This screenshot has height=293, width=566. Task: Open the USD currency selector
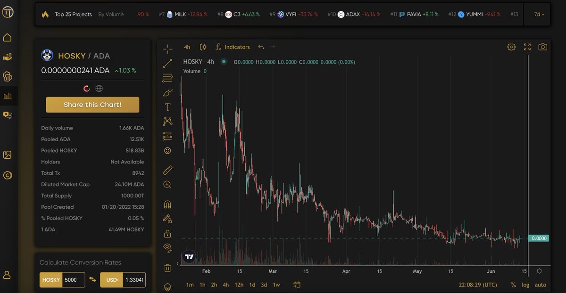[112, 280]
